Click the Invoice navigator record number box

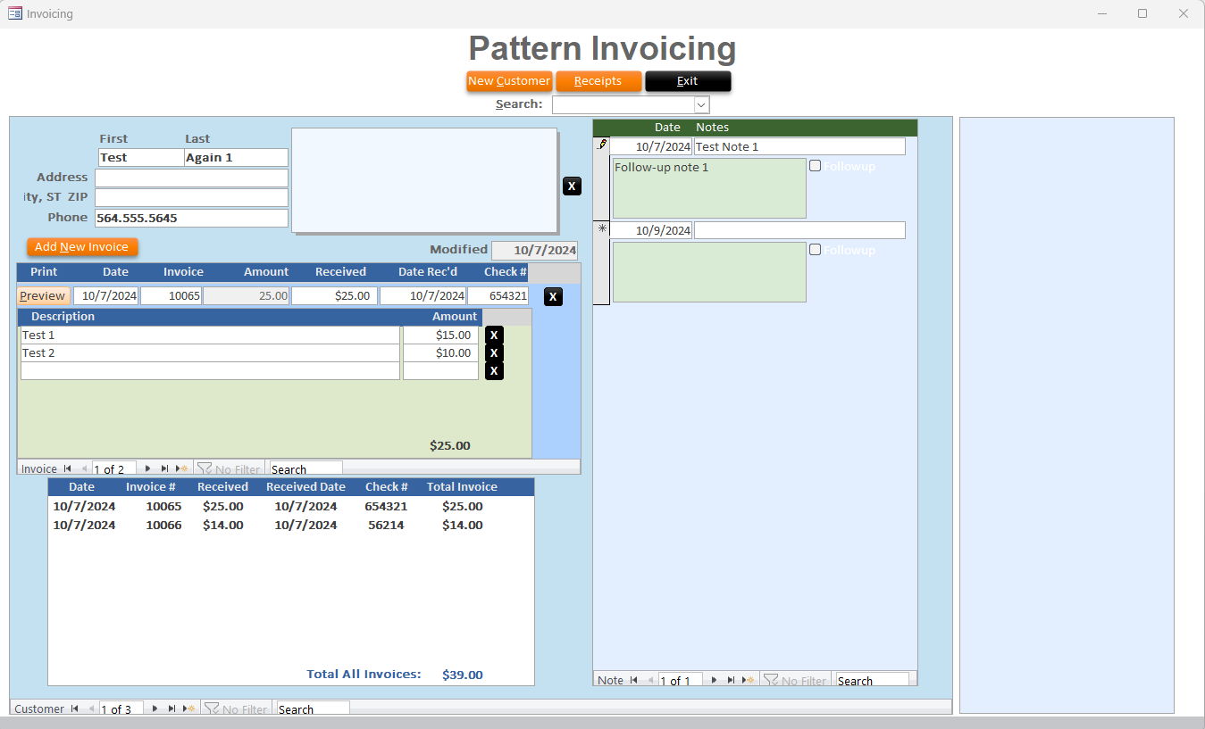[114, 468]
